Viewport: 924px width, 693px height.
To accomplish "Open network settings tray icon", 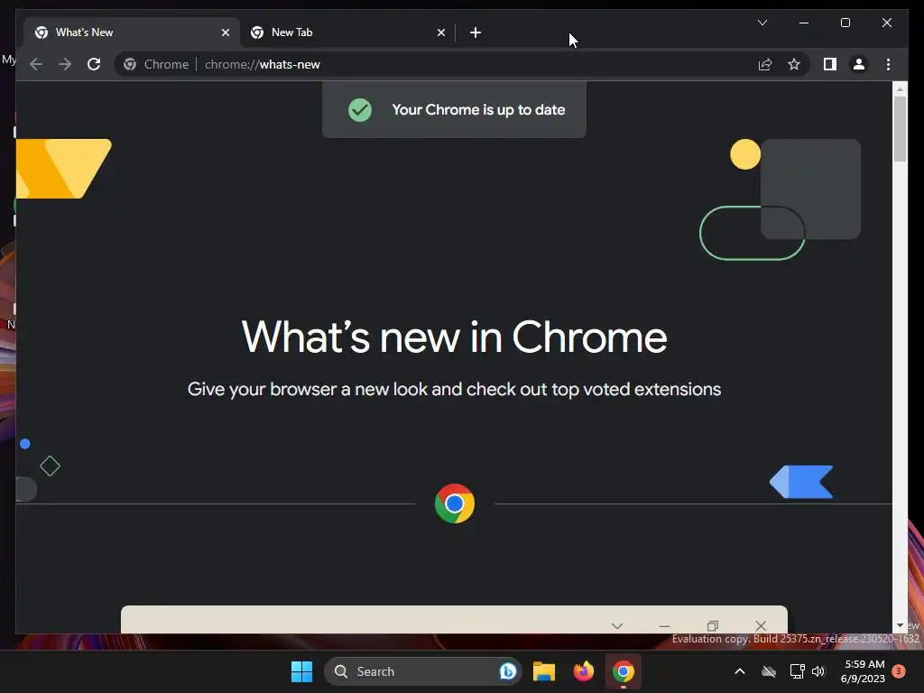I will [x=797, y=671].
